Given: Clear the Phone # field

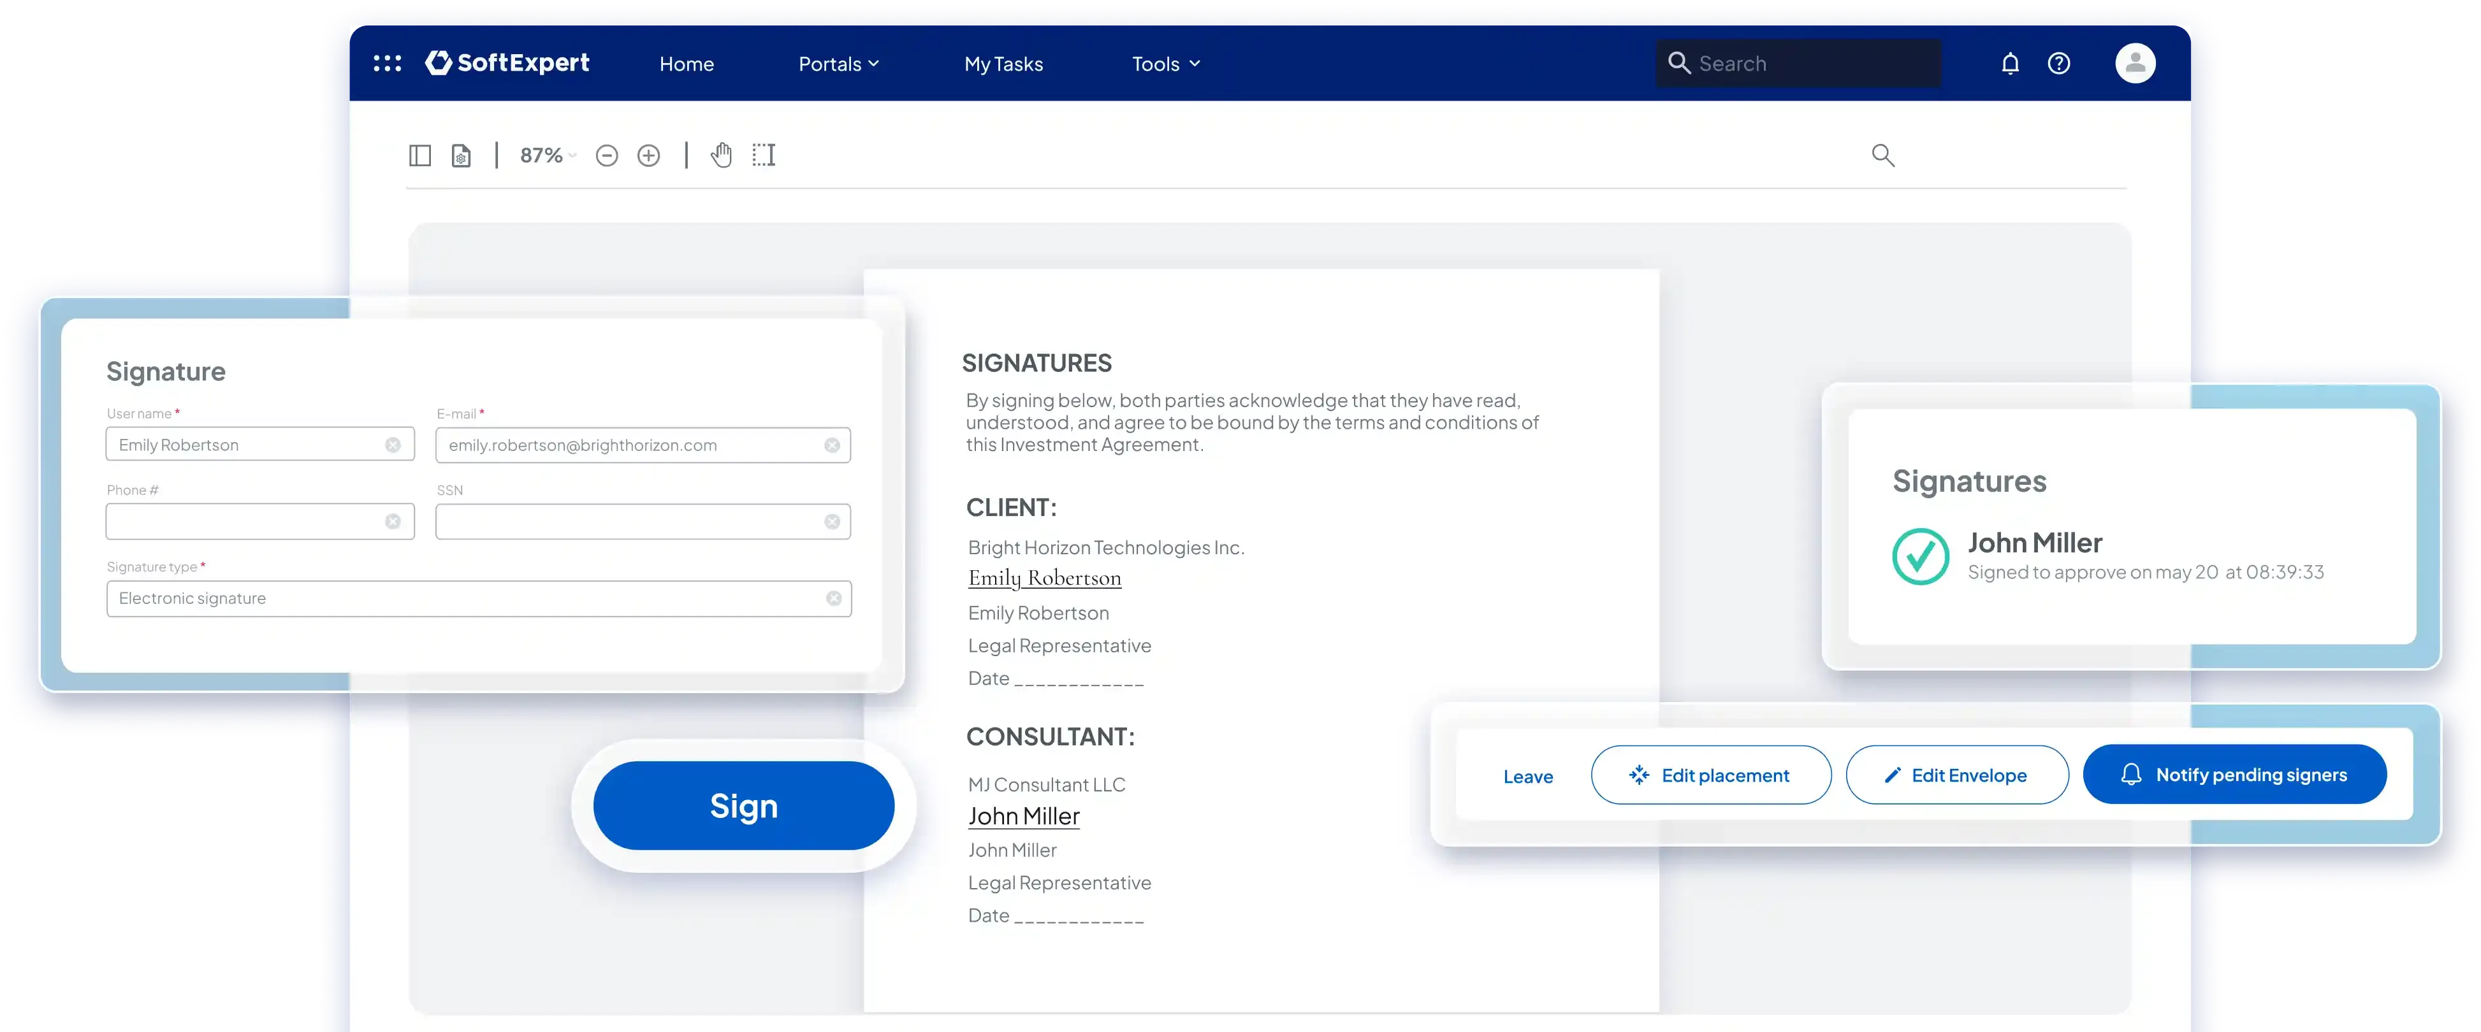Looking at the screenshot, I should pyautogui.click(x=393, y=521).
